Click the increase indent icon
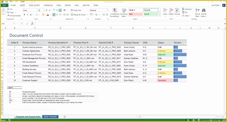227x122 pixels. coord(68,15)
